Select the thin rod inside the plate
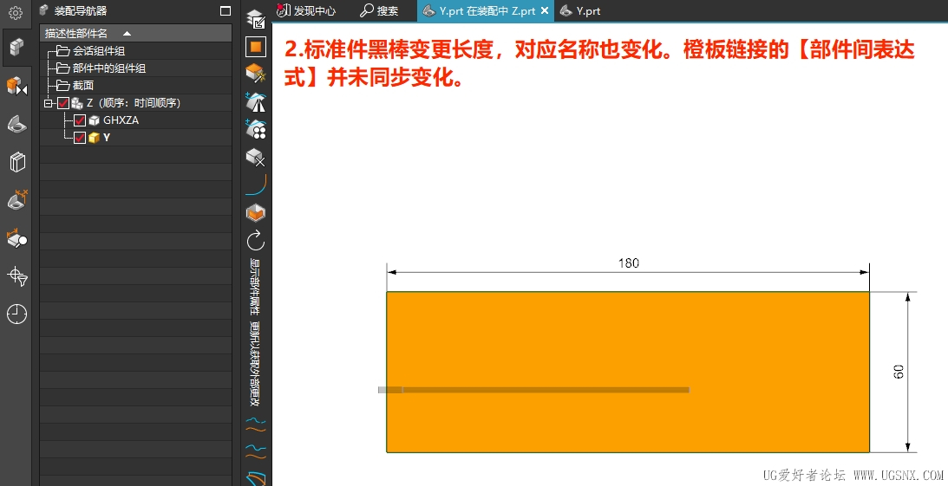The width and height of the screenshot is (948, 486). click(534, 390)
